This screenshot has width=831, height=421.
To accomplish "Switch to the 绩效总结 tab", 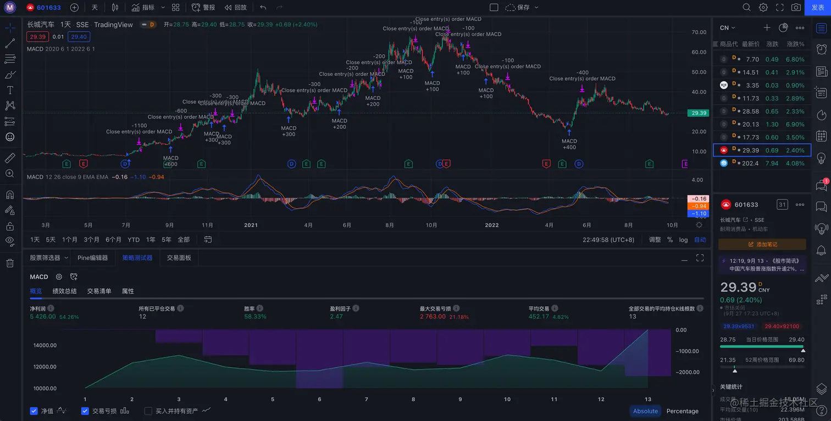I will pos(64,291).
